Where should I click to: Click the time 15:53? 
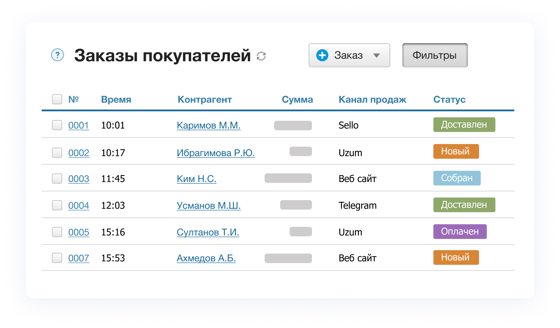(113, 258)
